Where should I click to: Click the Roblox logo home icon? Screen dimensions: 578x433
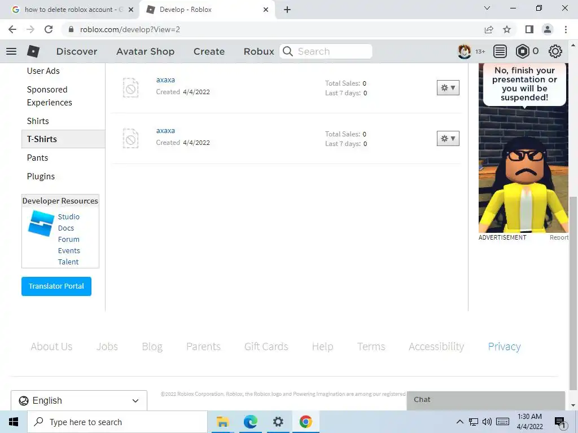coord(33,51)
